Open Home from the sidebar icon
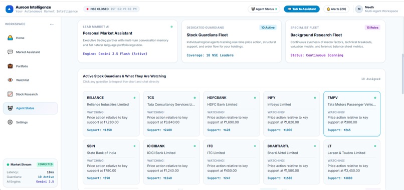The image size is (404, 190). [10, 38]
